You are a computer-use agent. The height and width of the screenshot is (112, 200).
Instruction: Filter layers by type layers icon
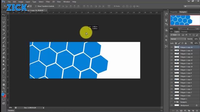[190, 35]
